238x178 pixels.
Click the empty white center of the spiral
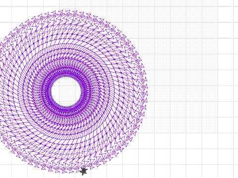pos(66,91)
